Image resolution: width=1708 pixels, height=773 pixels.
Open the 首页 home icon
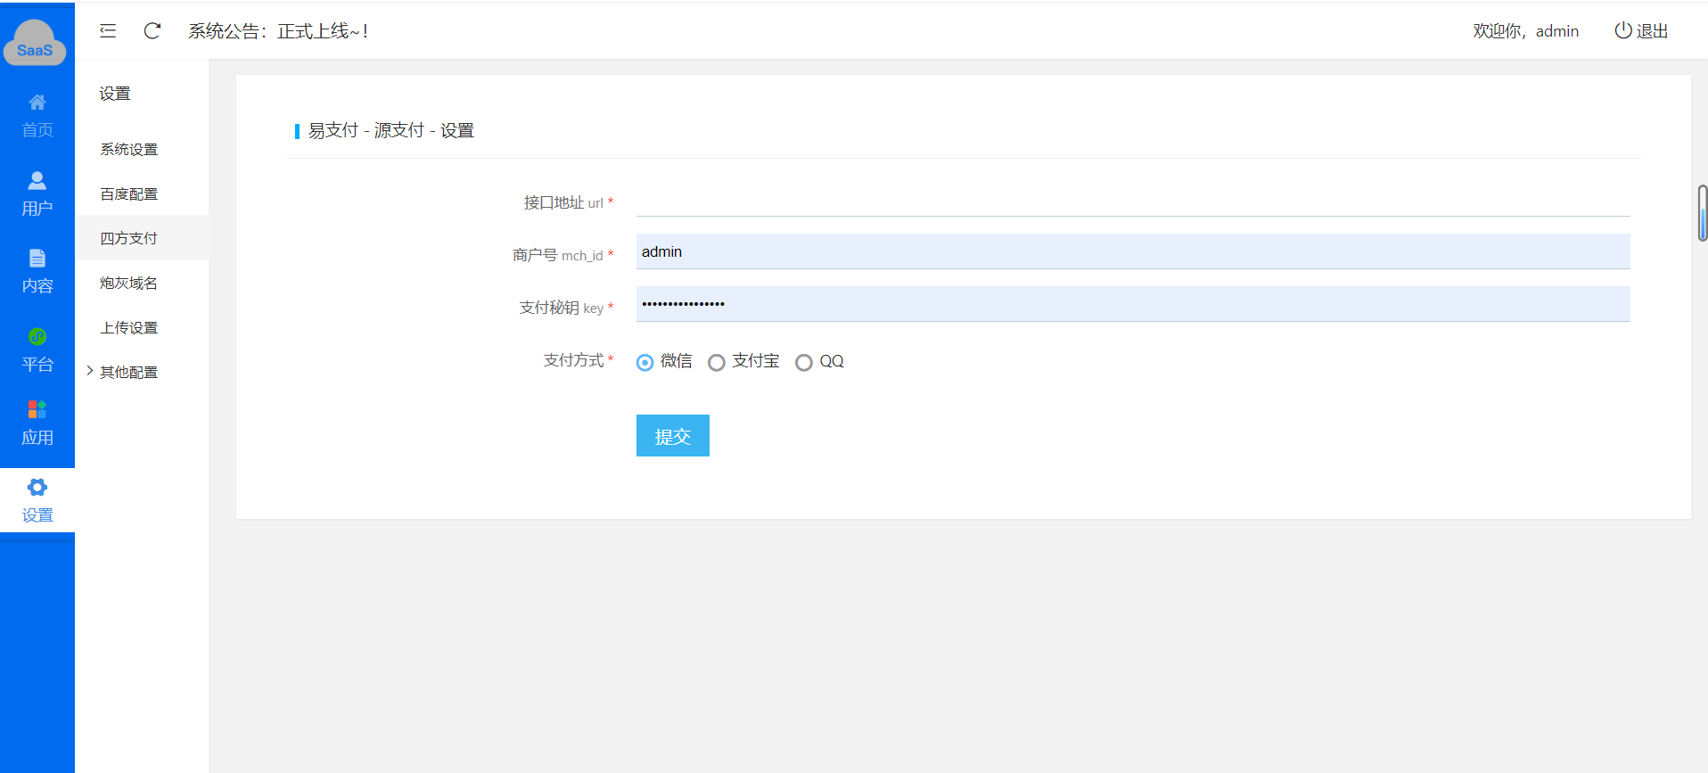(37, 102)
